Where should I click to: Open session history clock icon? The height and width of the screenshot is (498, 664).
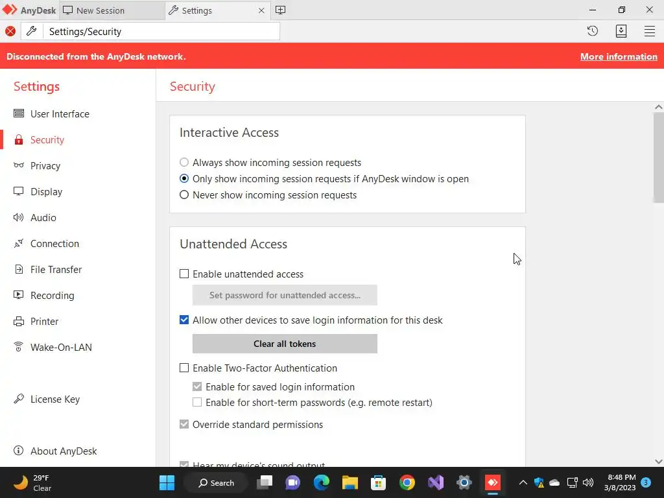[x=593, y=31]
